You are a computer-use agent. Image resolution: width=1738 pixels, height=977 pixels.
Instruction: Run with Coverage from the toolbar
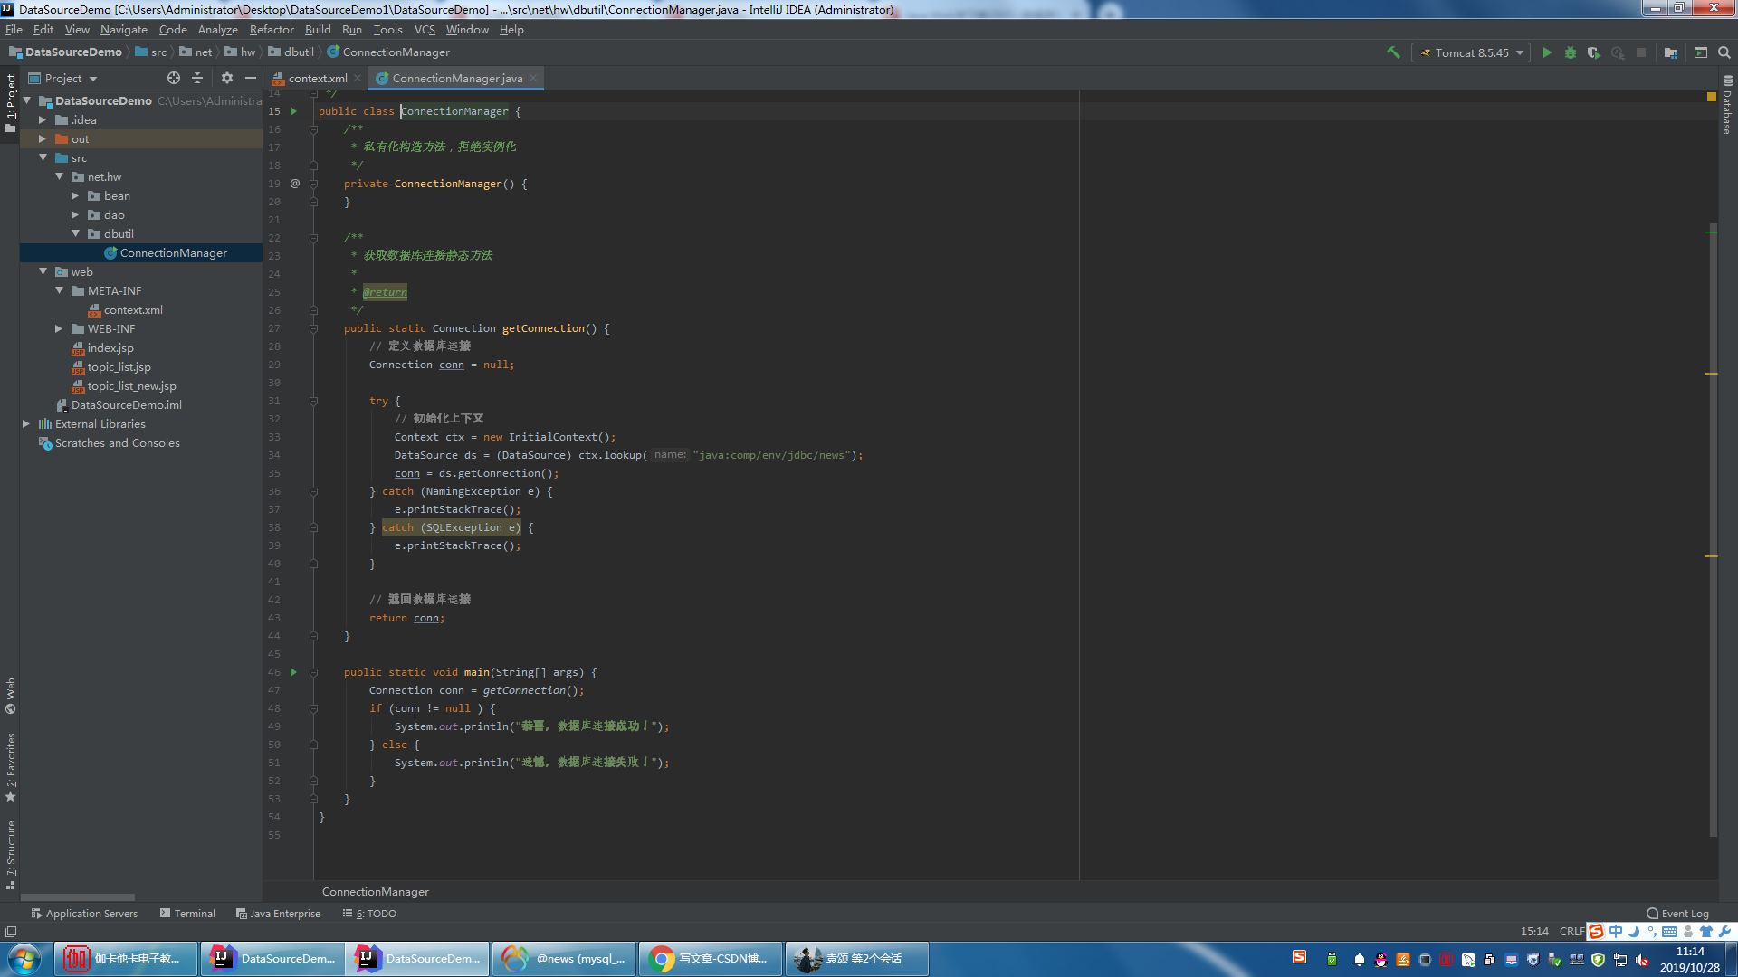click(x=1594, y=52)
